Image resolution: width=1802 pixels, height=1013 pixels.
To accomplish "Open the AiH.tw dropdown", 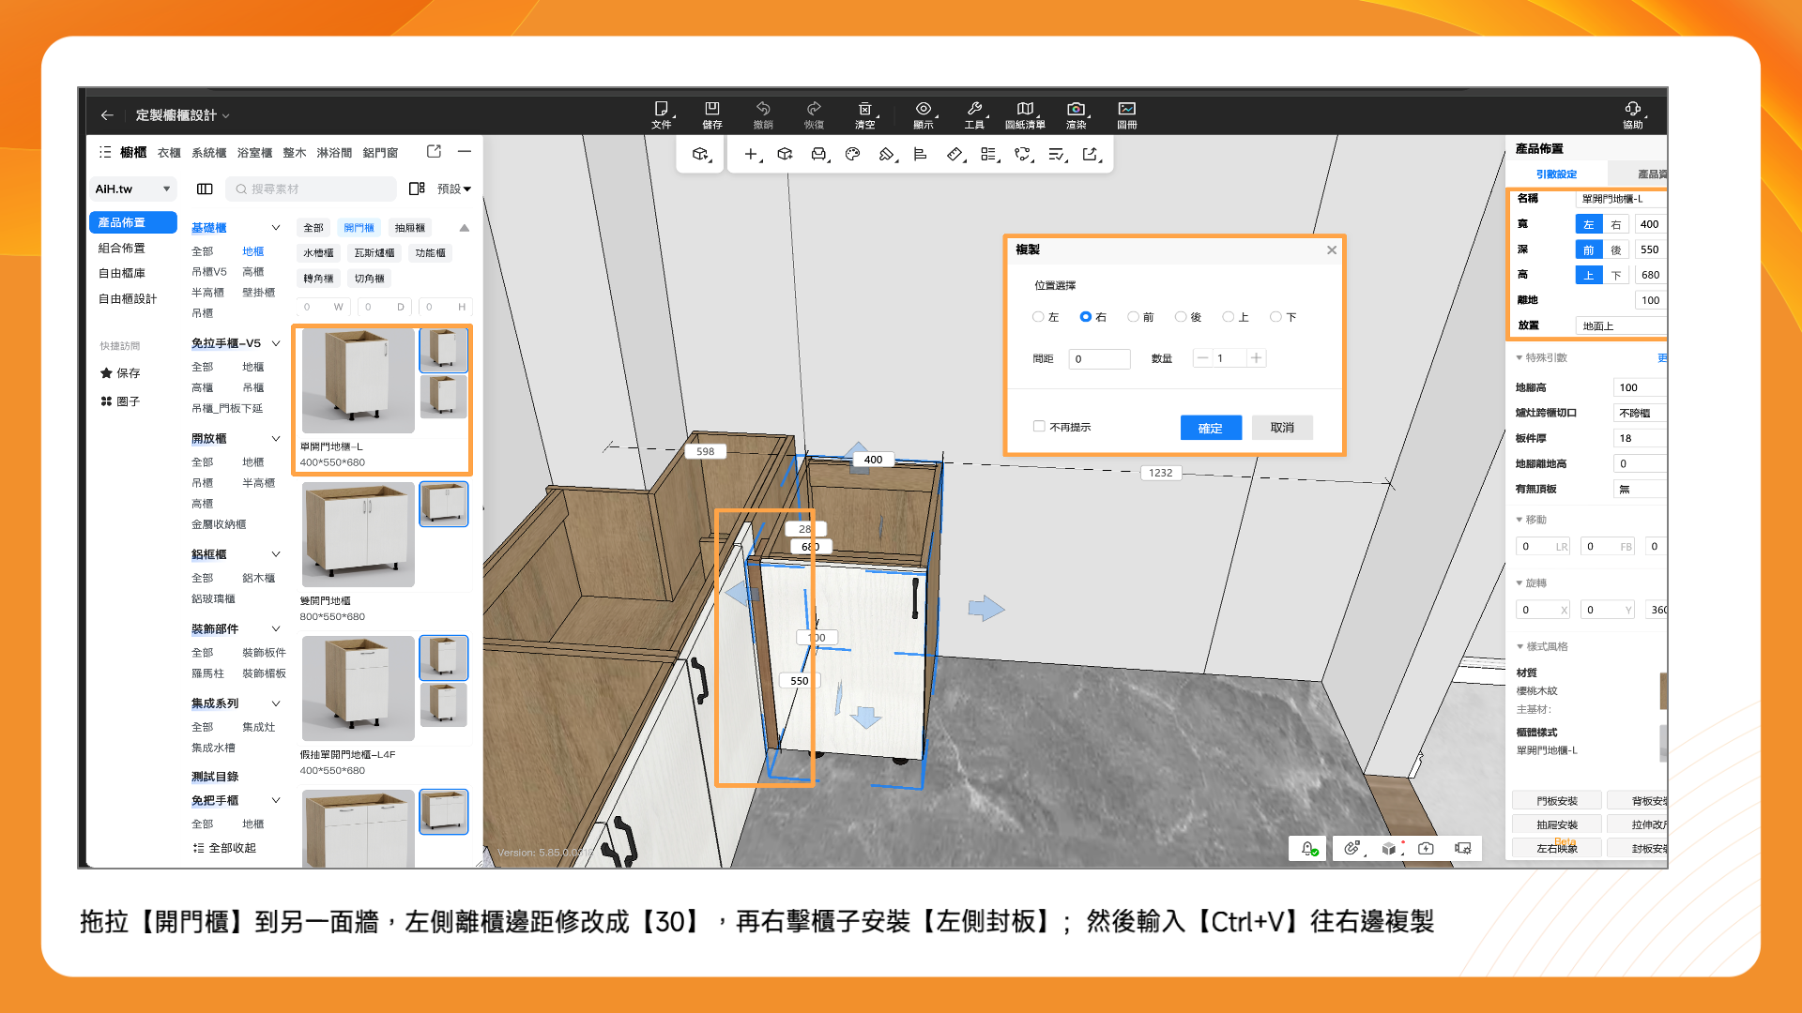I will coord(132,189).
